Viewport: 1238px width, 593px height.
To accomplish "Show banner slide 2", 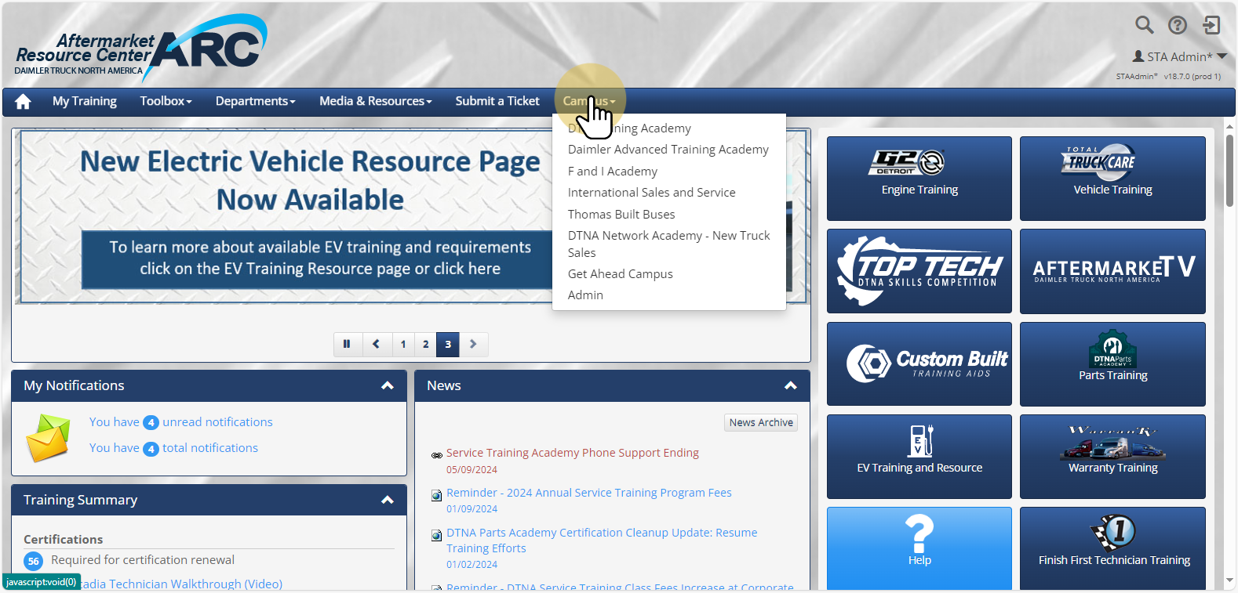I will (x=426, y=344).
